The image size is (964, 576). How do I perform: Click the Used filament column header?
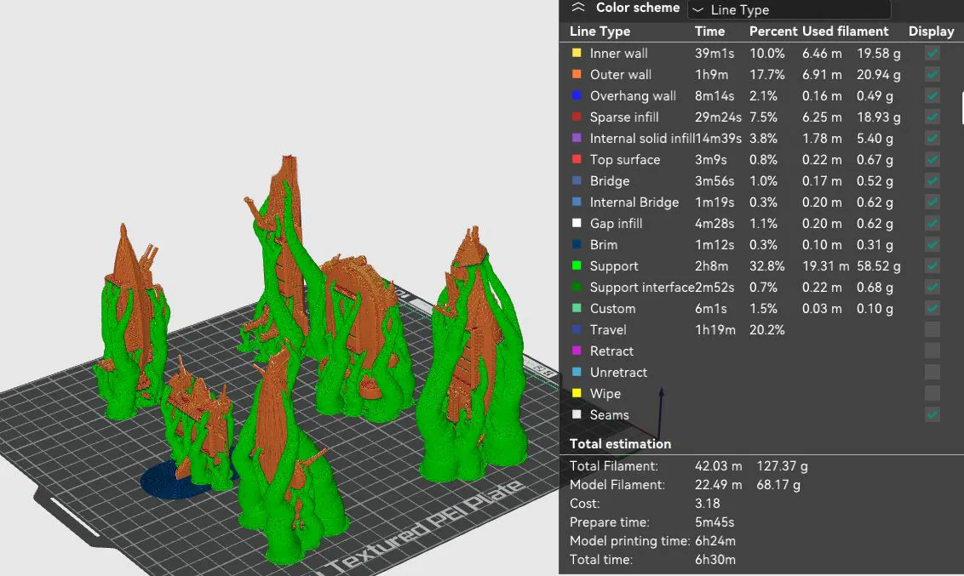[x=846, y=31]
